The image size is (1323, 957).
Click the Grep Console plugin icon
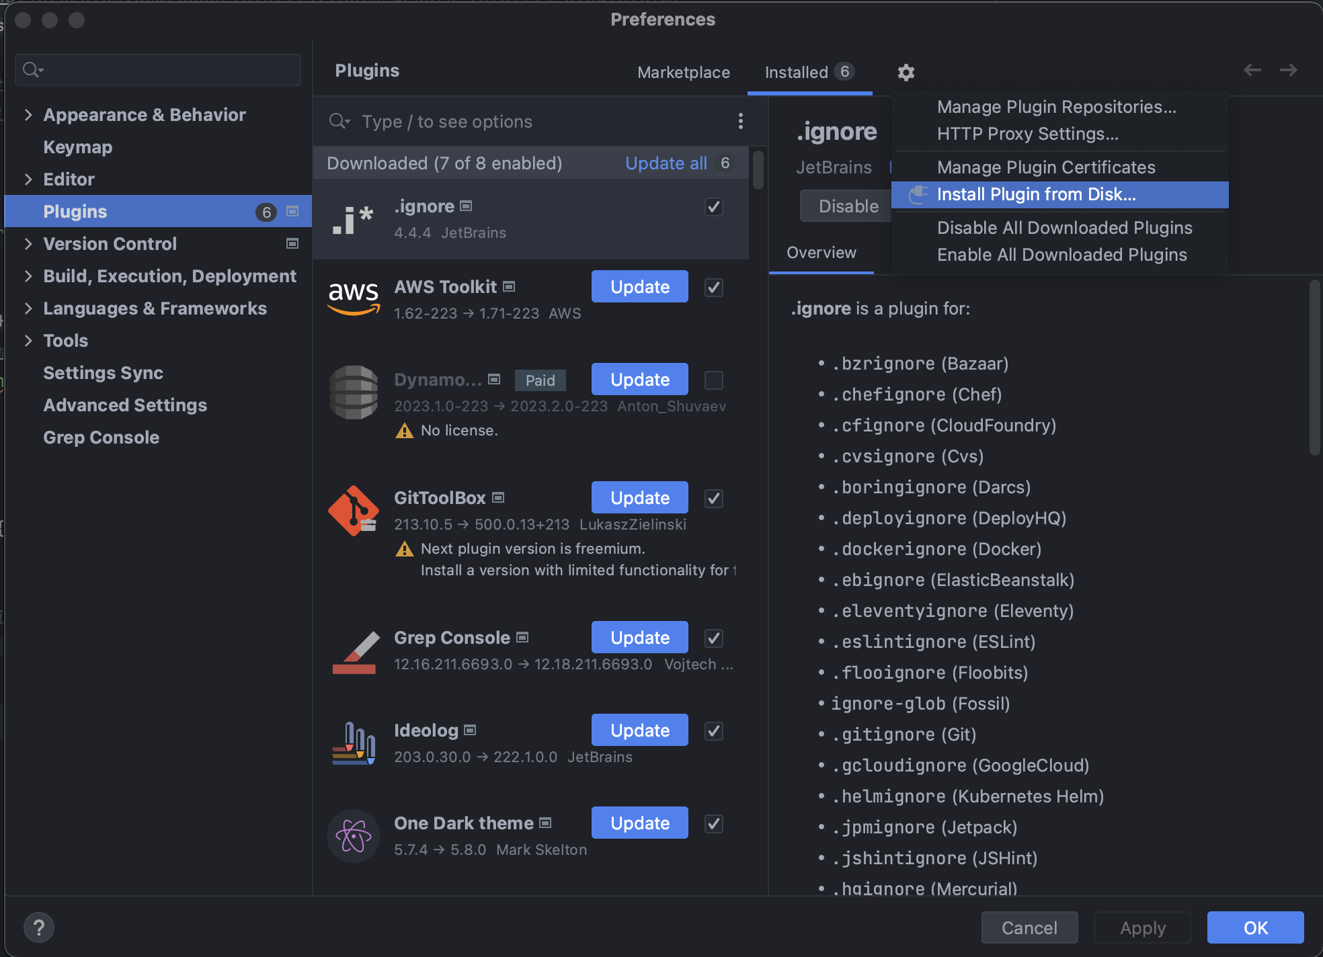pyautogui.click(x=354, y=651)
